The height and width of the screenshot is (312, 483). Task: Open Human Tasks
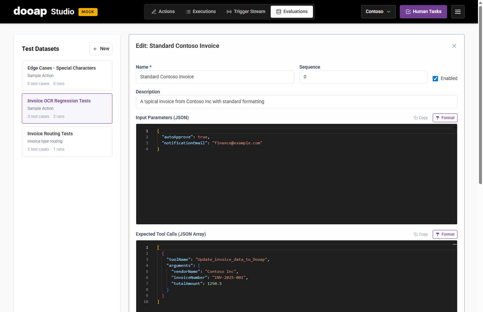pos(423,12)
